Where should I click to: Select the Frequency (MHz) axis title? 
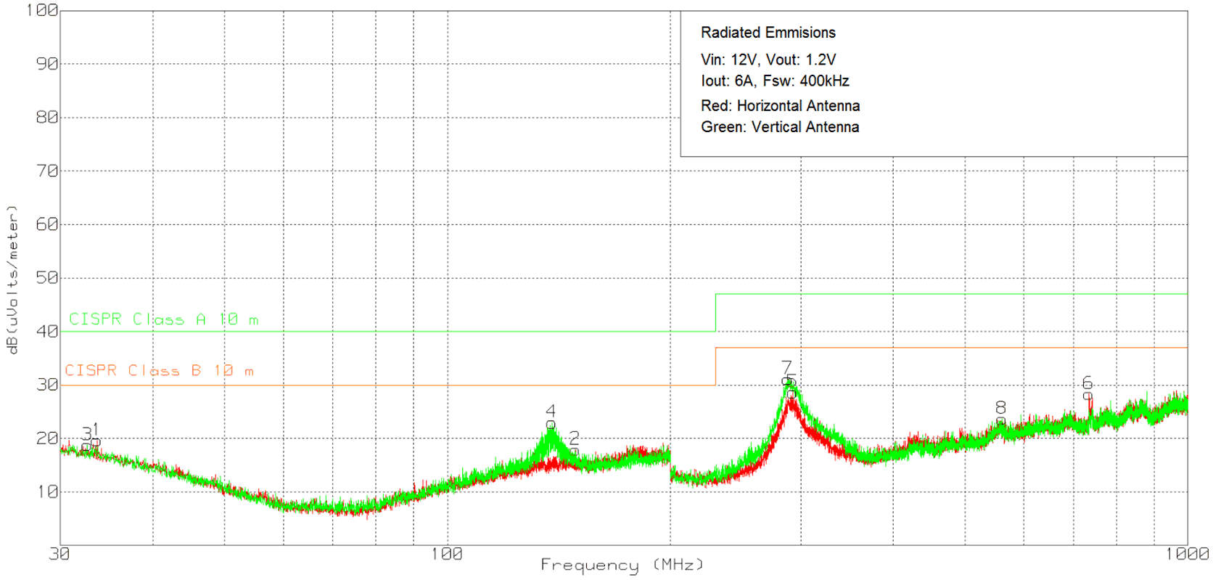pyautogui.click(x=622, y=565)
